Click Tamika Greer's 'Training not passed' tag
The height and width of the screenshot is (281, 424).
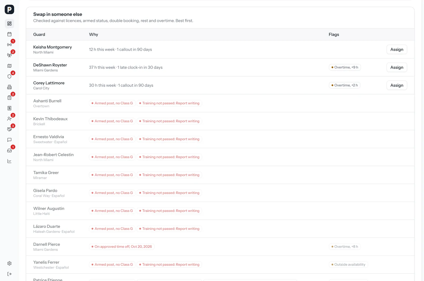tap(169, 175)
